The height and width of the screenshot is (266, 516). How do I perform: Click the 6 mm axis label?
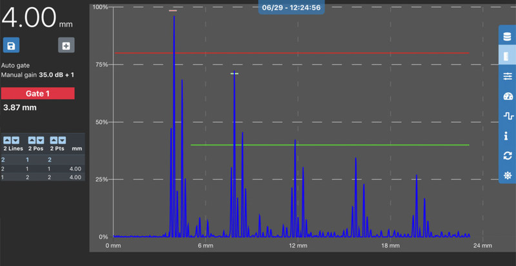(205, 245)
